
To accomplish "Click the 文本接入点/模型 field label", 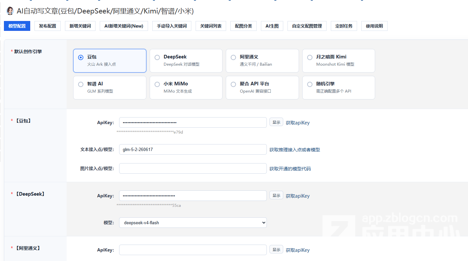I will point(97,149).
